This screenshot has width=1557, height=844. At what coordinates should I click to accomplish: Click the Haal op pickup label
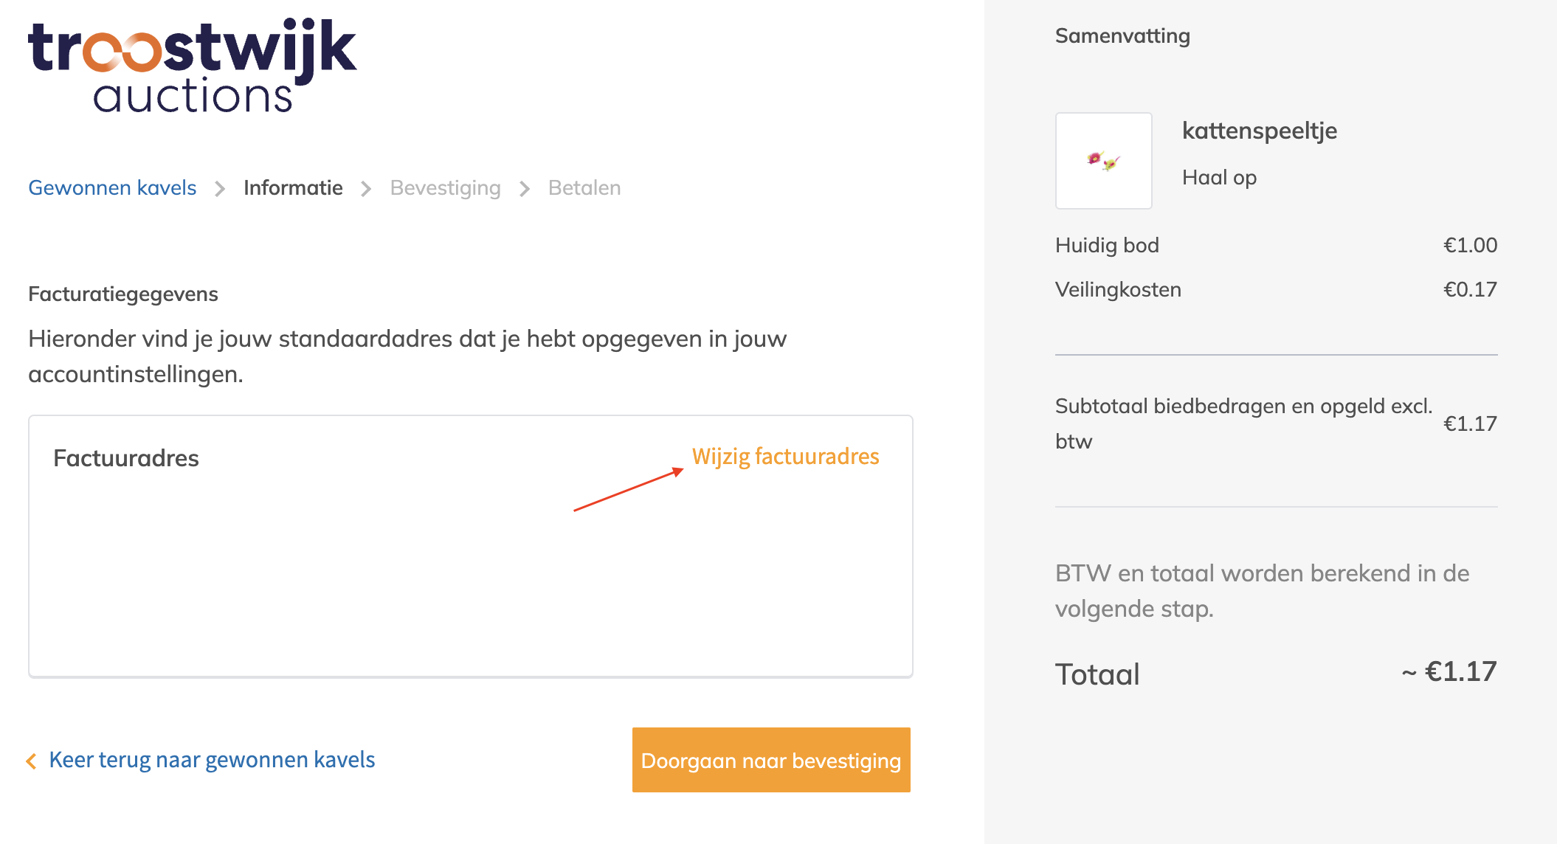click(x=1219, y=178)
